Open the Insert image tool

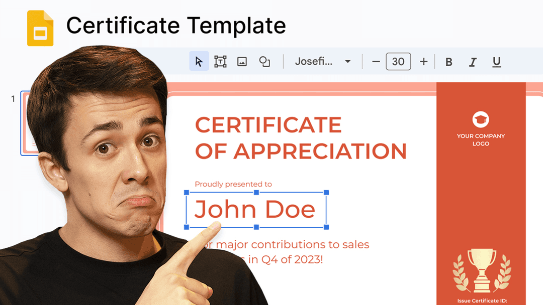pyautogui.click(x=242, y=62)
